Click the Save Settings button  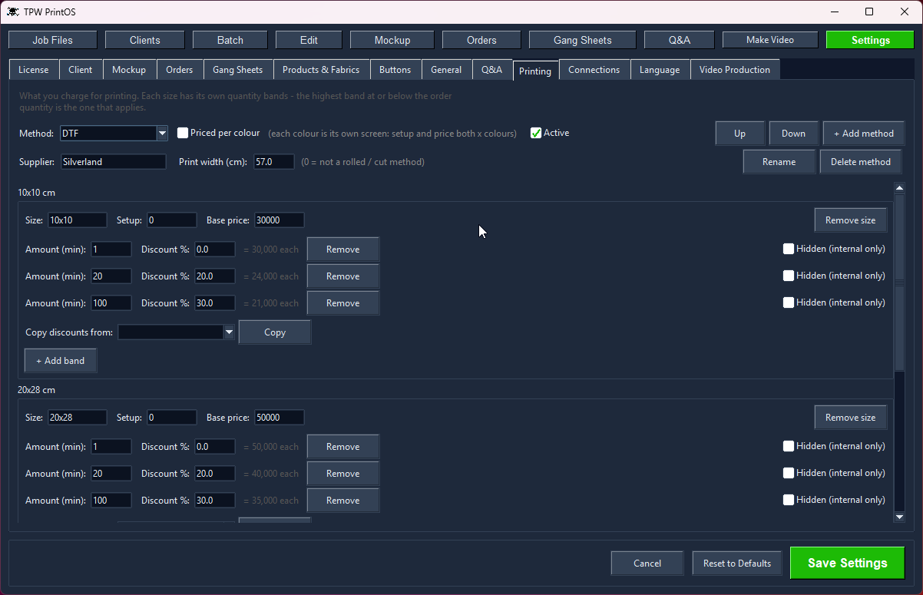[x=847, y=563]
